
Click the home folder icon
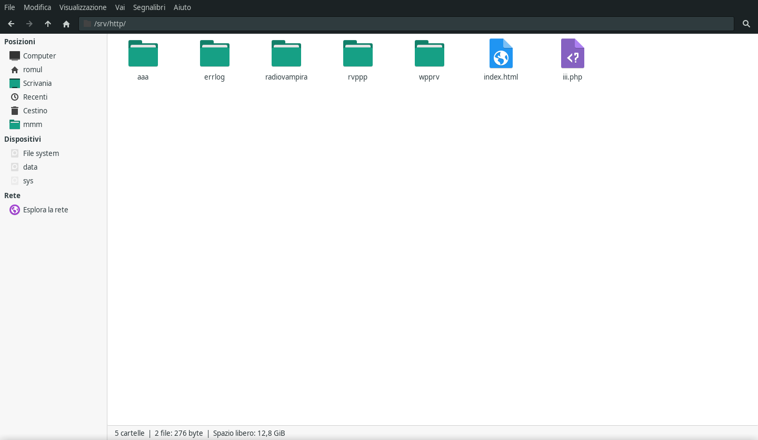coord(66,24)
